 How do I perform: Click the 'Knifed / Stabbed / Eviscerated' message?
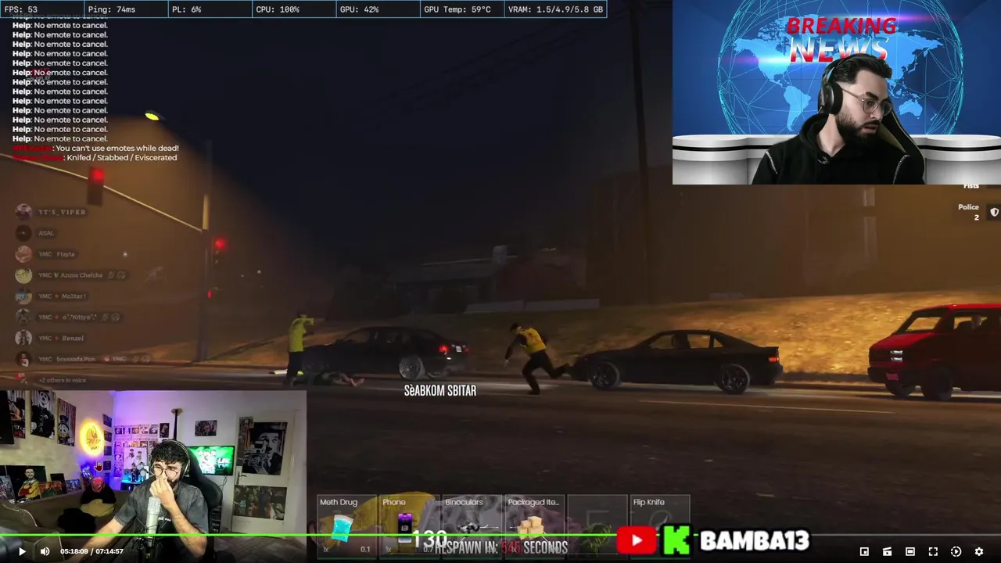coord(122,158)
